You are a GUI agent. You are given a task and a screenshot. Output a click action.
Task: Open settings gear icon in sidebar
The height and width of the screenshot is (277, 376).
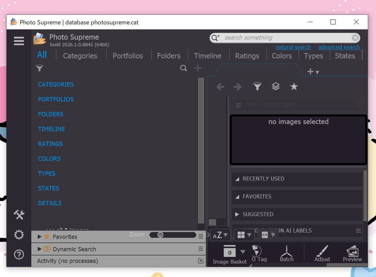coord(19,234)
